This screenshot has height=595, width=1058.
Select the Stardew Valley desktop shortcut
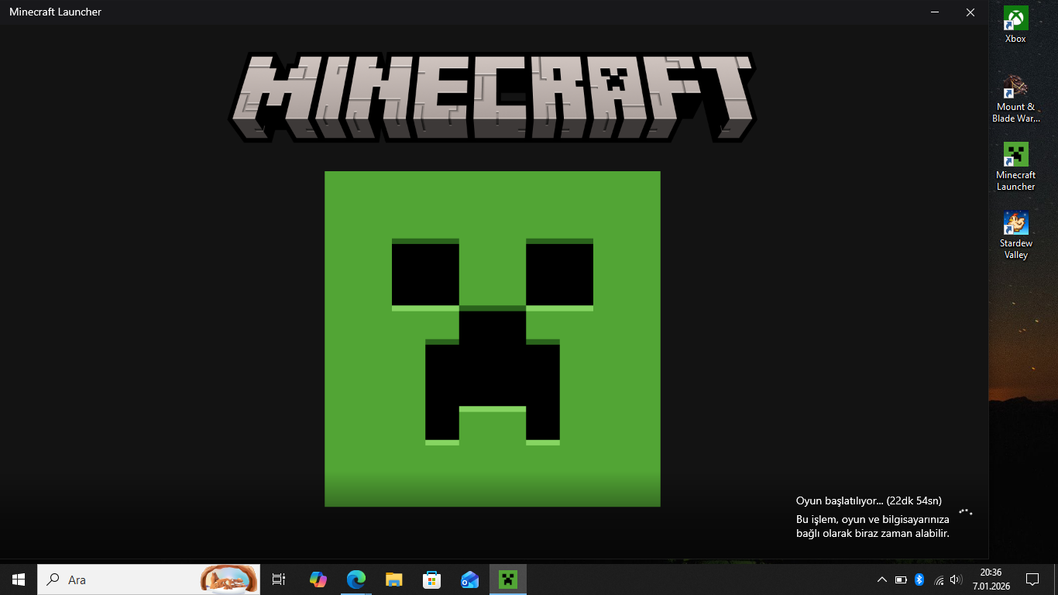coord(1015,235)
